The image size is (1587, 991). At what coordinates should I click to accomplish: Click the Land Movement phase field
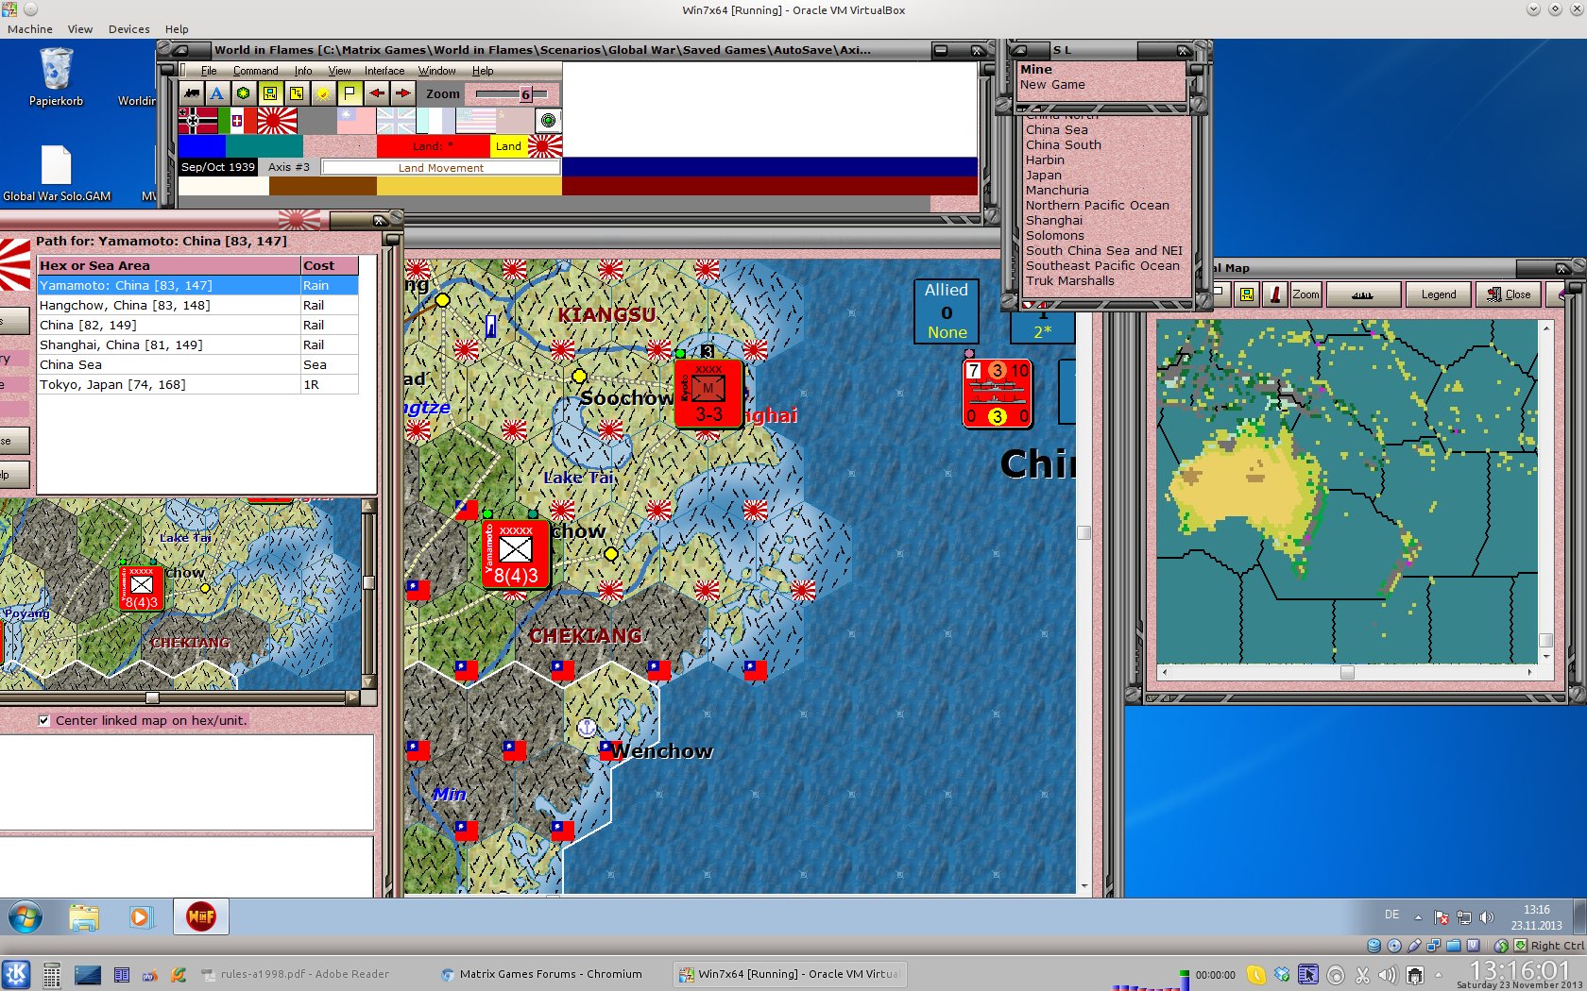(441, 168)
